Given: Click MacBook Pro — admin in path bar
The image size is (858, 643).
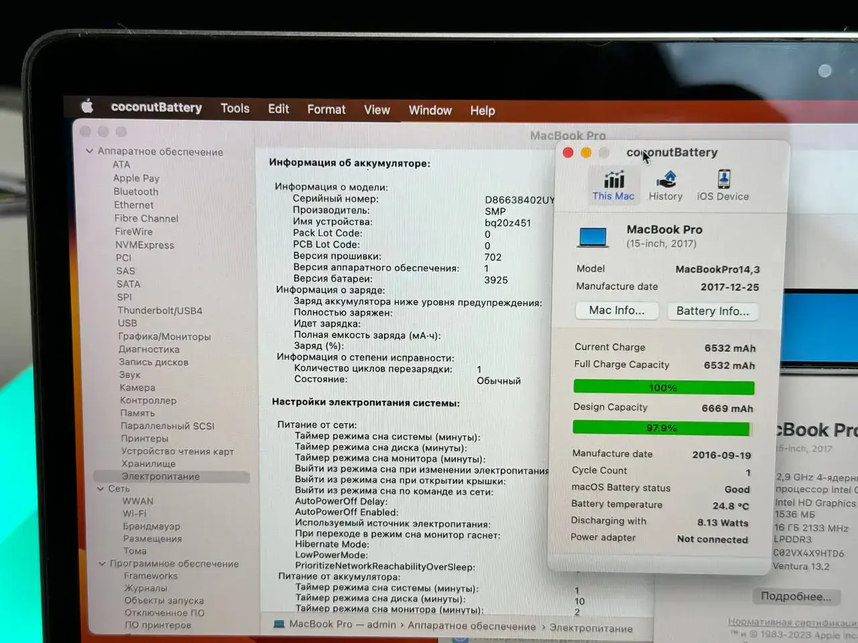Looking at the screenshot, I should click(343, 624).
